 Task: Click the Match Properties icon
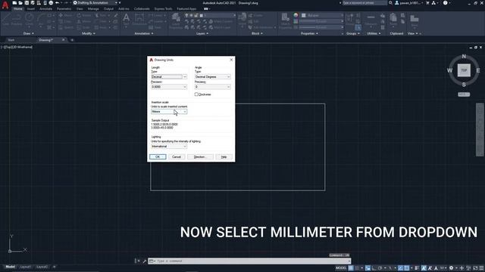click(x=285, y=20)
